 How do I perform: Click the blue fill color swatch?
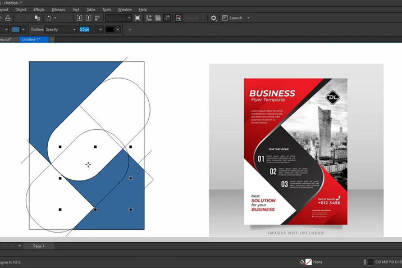tap(15, 29)
